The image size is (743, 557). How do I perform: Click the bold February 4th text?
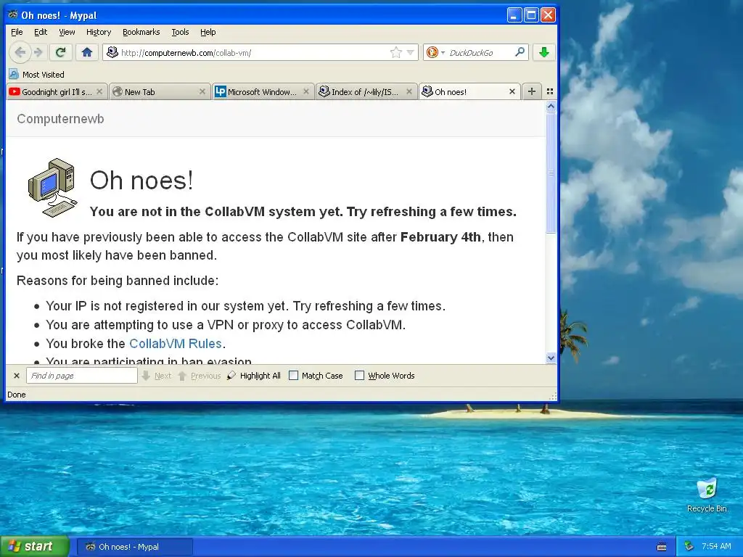440,237
